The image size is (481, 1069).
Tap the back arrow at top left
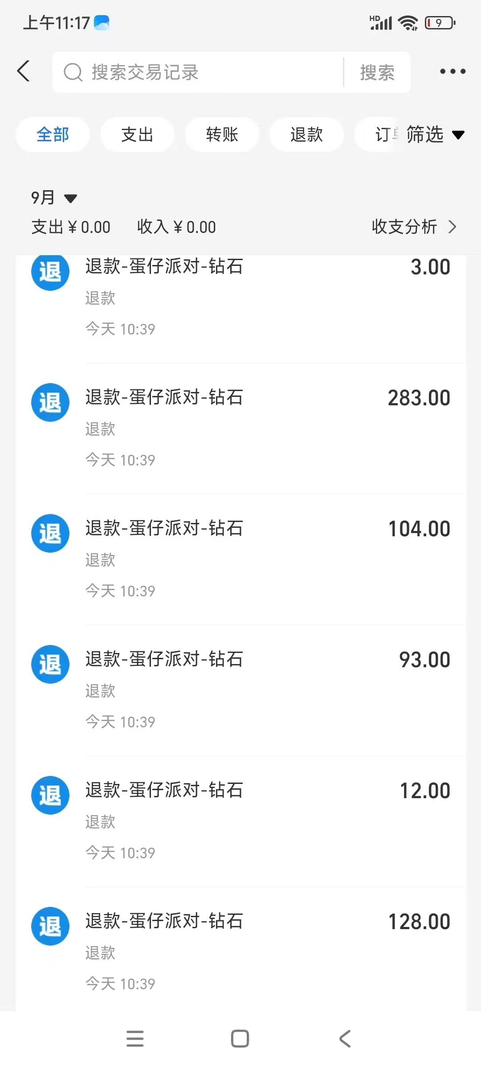[24, 71]
